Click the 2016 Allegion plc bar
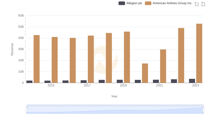208x120 pixels. [x=66, y=82]
